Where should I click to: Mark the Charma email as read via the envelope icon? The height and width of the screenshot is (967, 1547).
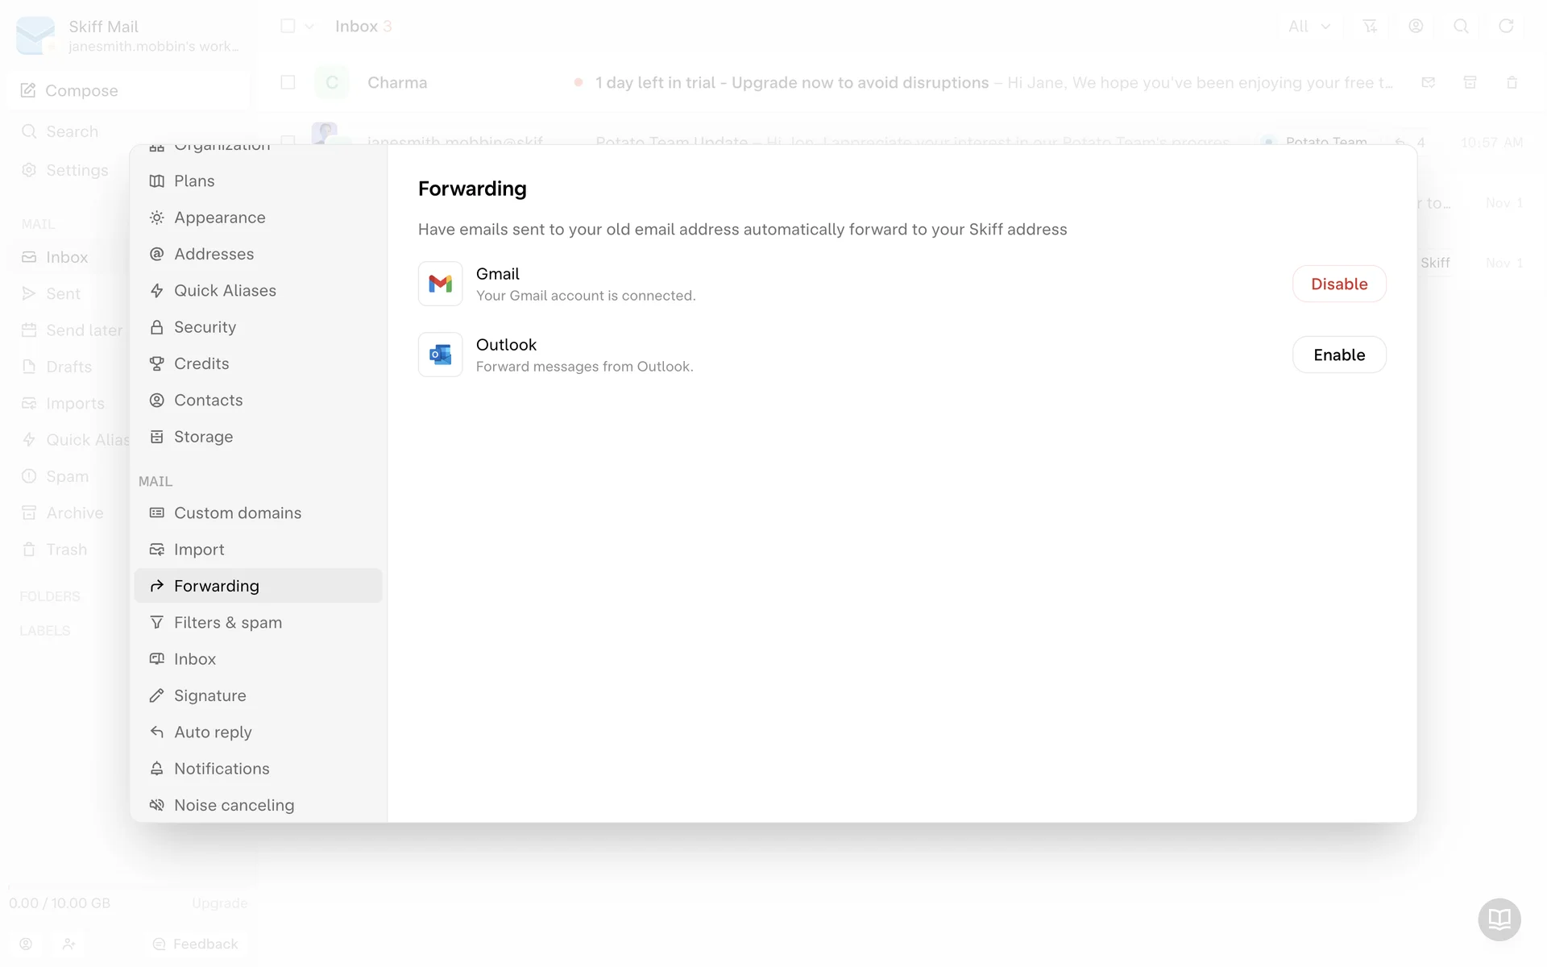pyautogui.click(x=1428, y=83)
